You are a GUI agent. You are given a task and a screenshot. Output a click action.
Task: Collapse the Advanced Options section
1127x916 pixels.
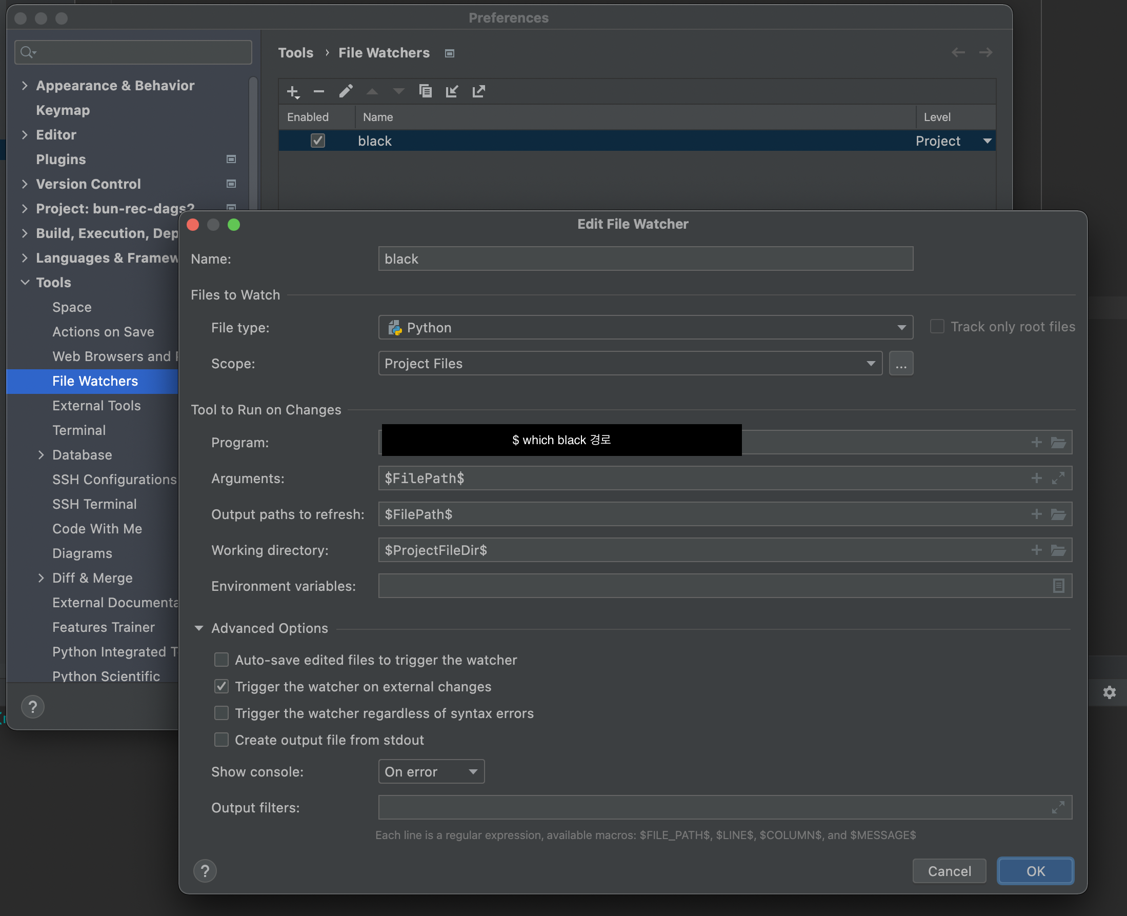click(199, 628)
